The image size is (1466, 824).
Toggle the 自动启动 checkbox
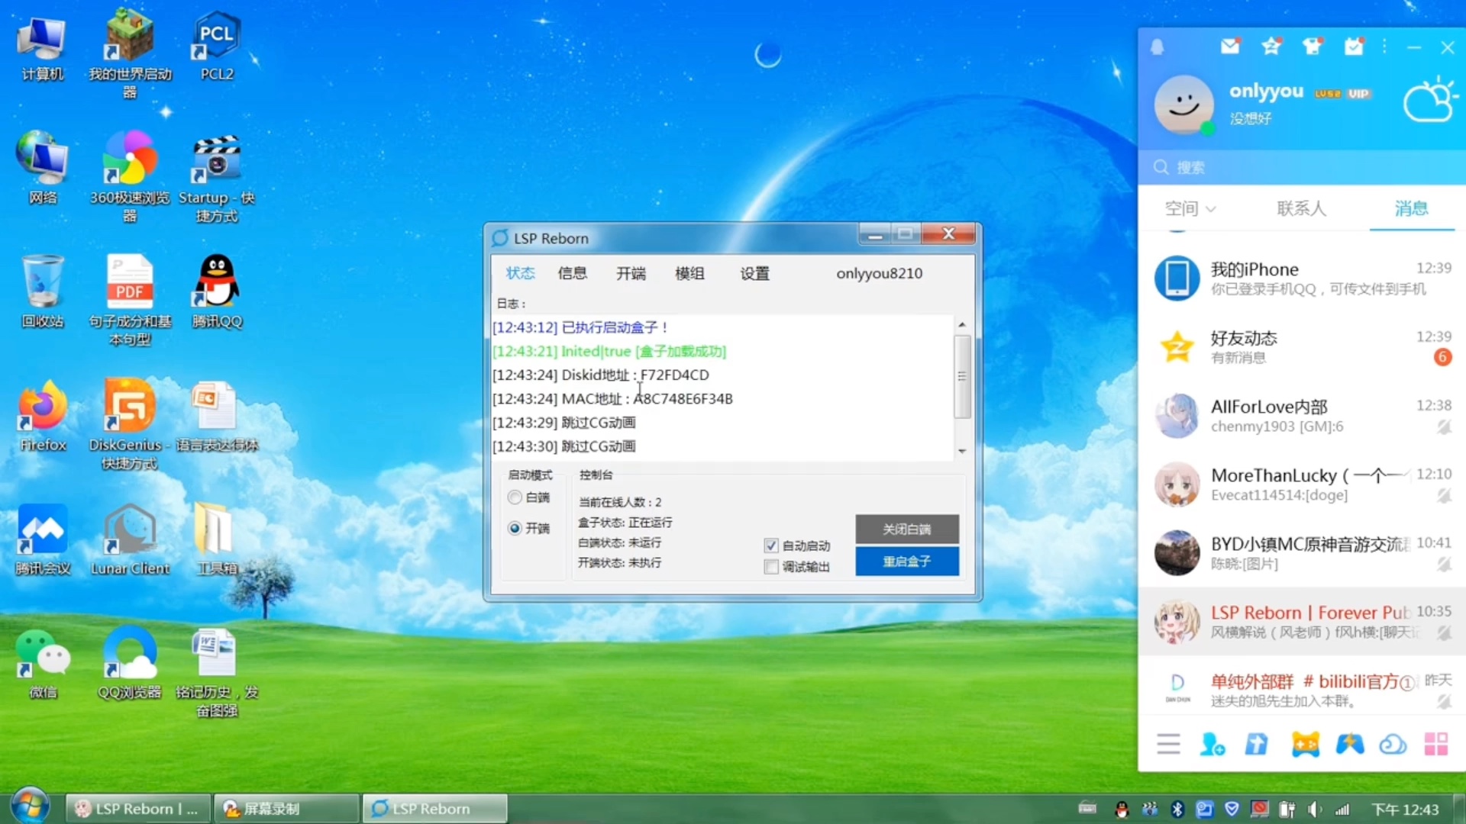(771, 546)
